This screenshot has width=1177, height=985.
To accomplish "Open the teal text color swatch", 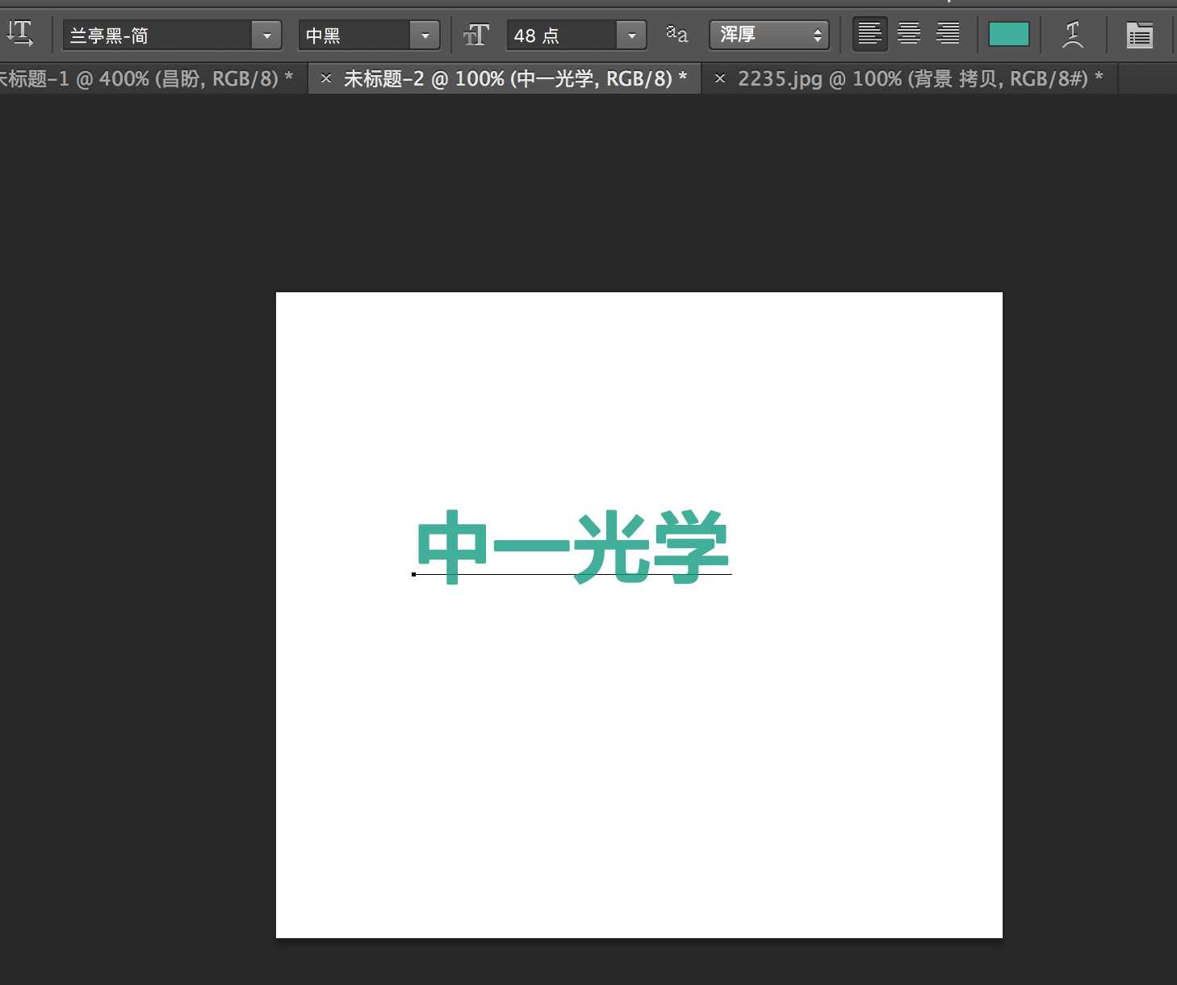I will 1009,34.
